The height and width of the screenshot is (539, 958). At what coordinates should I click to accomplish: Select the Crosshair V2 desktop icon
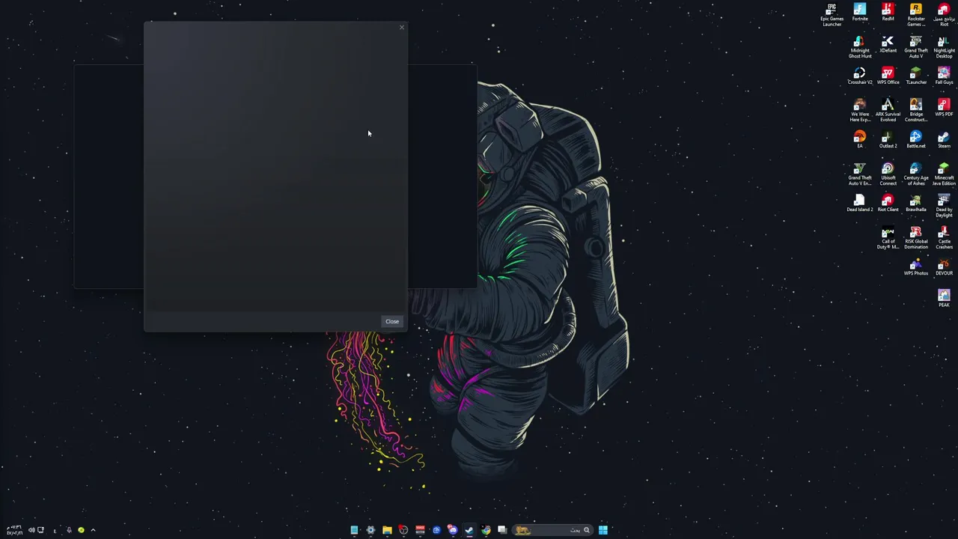[x=860, y=76]
